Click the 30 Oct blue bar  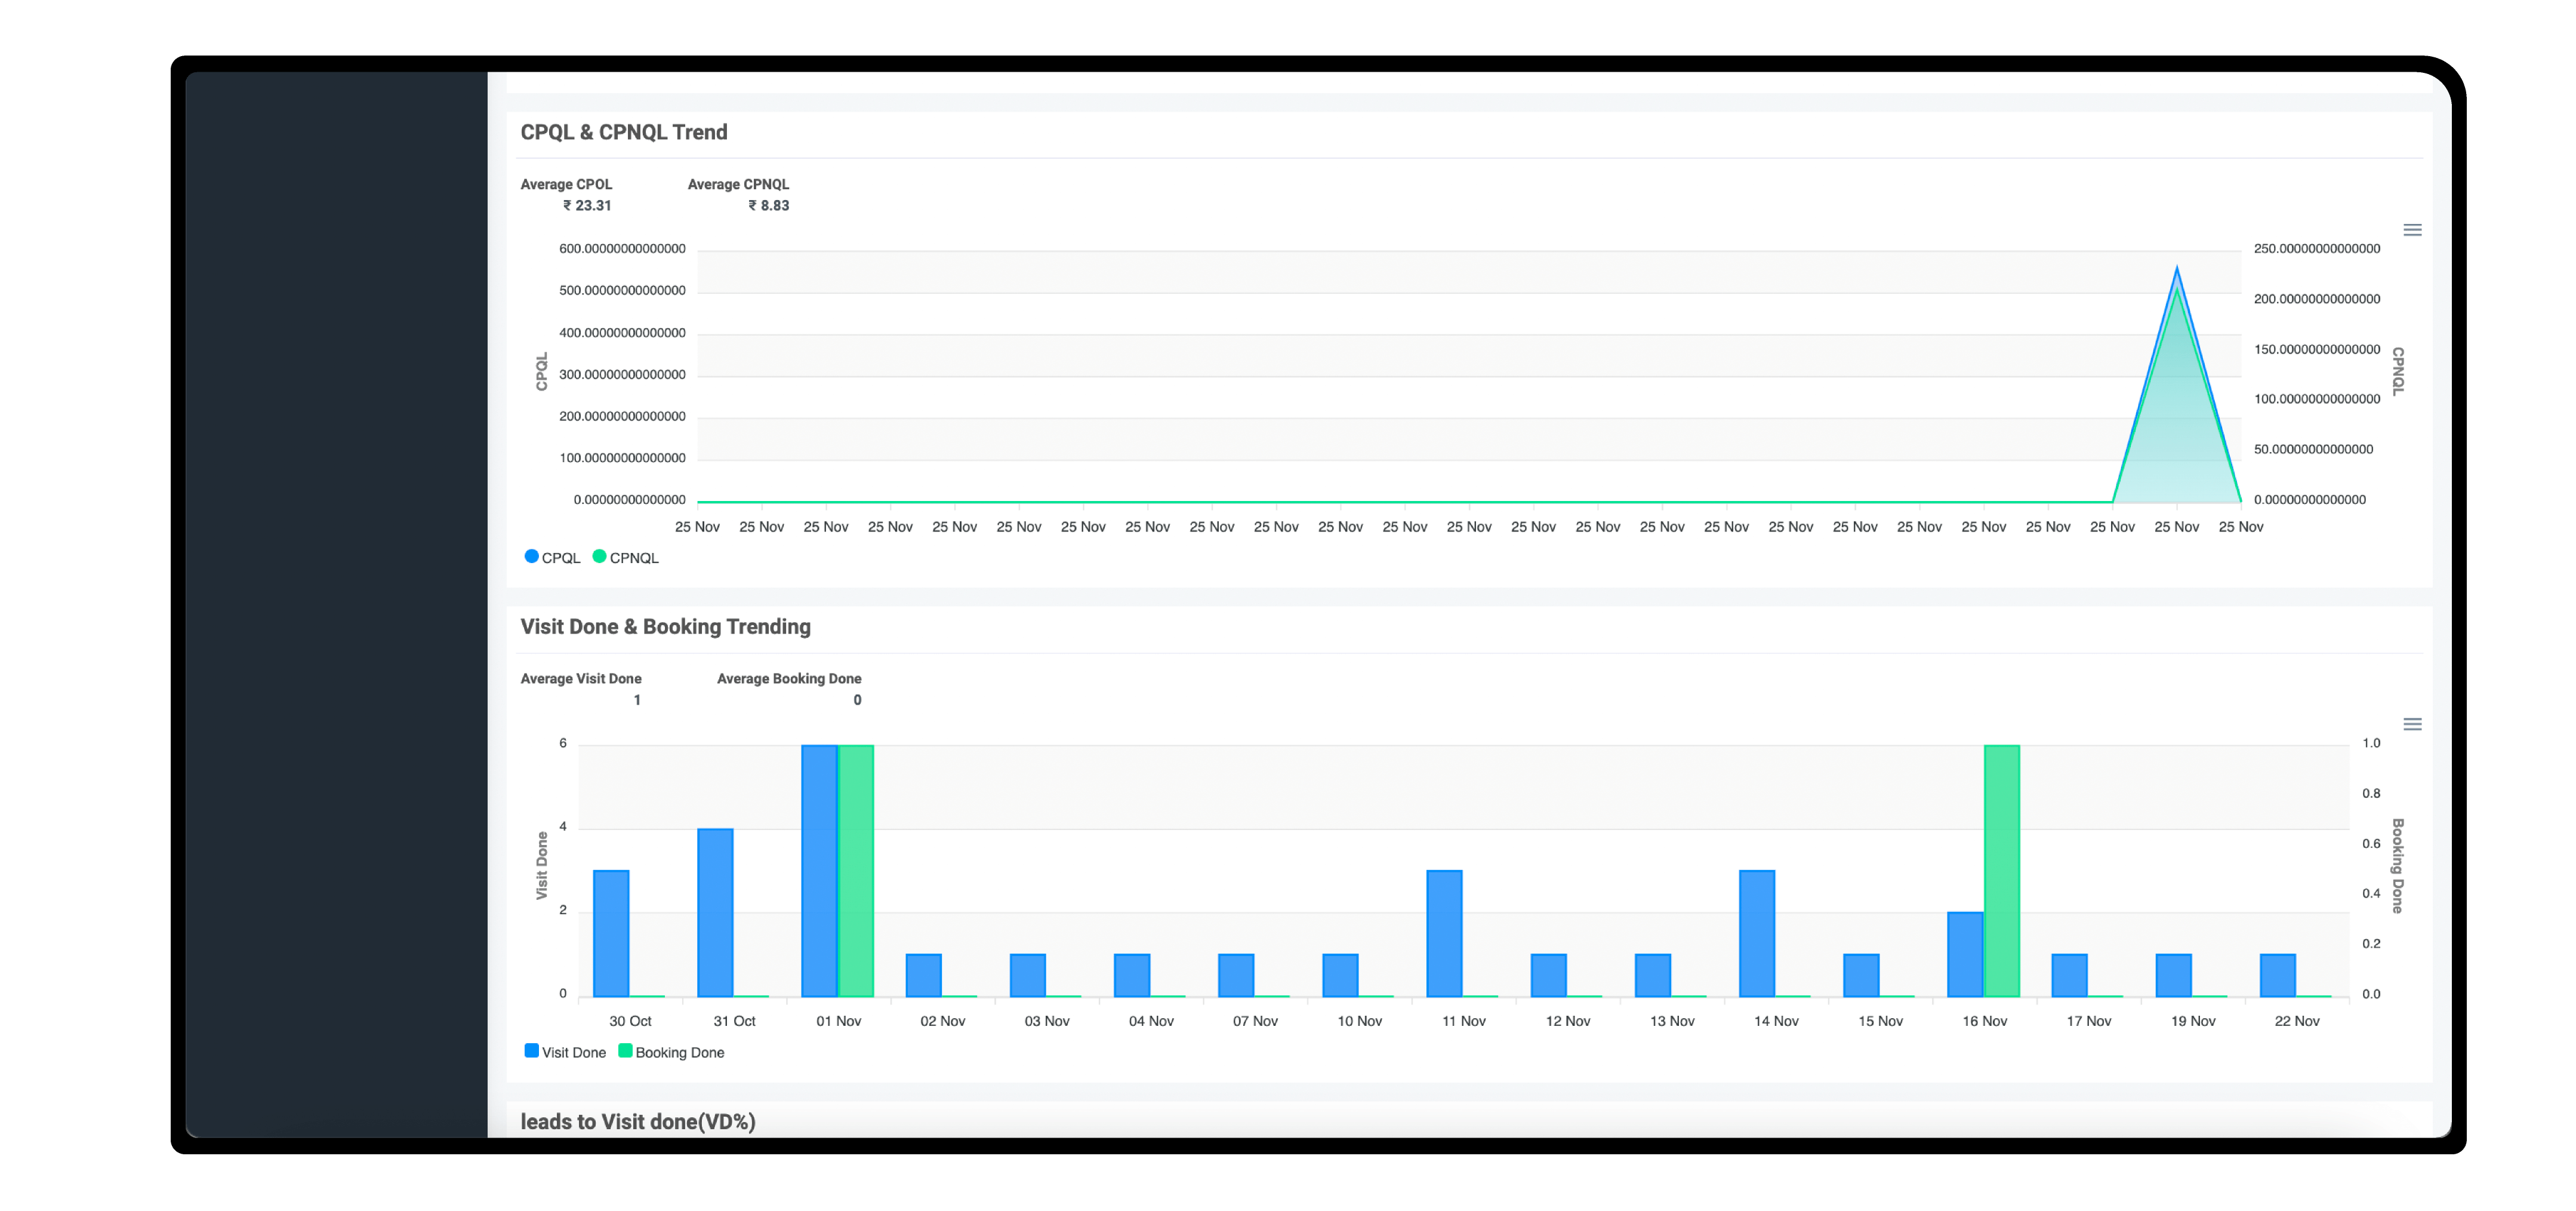pos(611,934)
